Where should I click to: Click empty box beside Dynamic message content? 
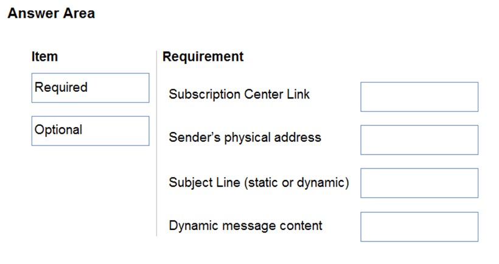pyautogui.click(x=419, y=227)
